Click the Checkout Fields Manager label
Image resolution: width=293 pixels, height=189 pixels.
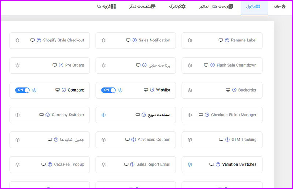coord(234,115)
